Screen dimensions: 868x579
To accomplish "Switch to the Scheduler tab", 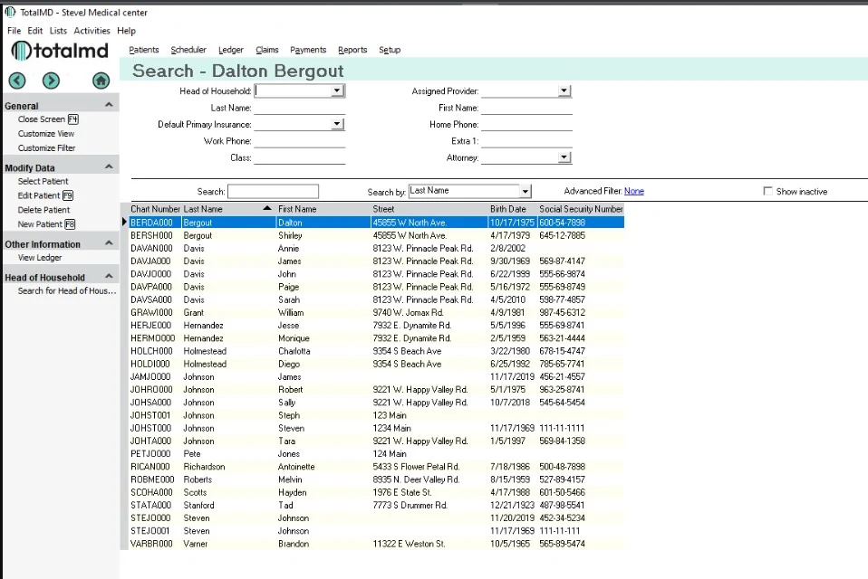I will (x=188, y=50).
